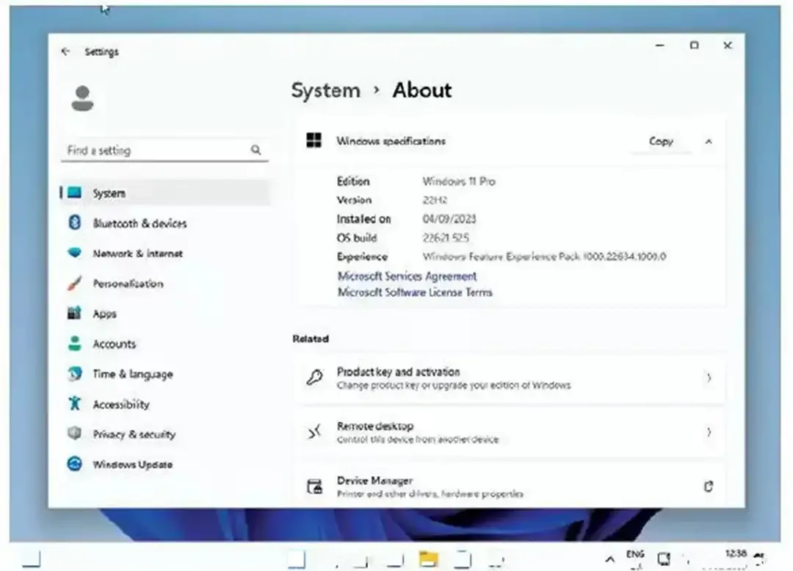Open Microsoft Services Agreement link
The height and width of the screenshot is (571, 793).
pos(407,276)
